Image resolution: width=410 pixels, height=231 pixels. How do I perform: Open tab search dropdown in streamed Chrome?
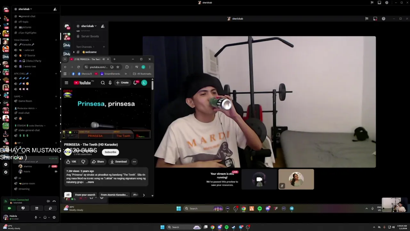65,59
